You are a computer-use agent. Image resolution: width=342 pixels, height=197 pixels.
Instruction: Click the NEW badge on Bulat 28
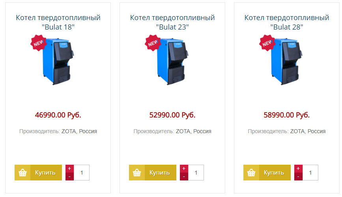point(267,43)
